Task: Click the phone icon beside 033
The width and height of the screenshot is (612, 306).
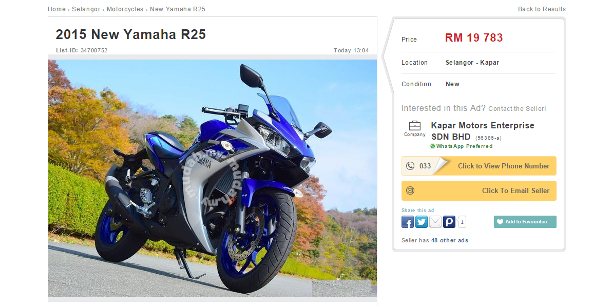Action: (x=410, y=166)
